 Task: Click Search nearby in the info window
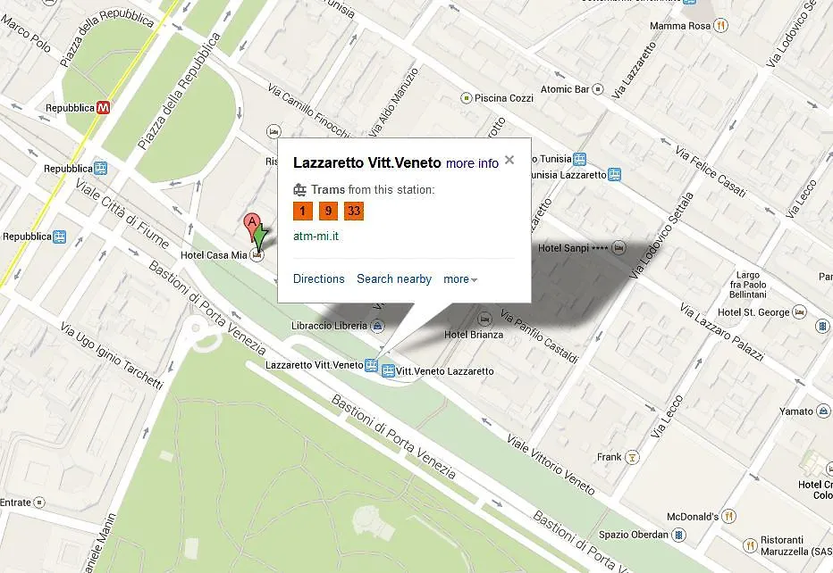pyautogui.click(x=393, y=279)
